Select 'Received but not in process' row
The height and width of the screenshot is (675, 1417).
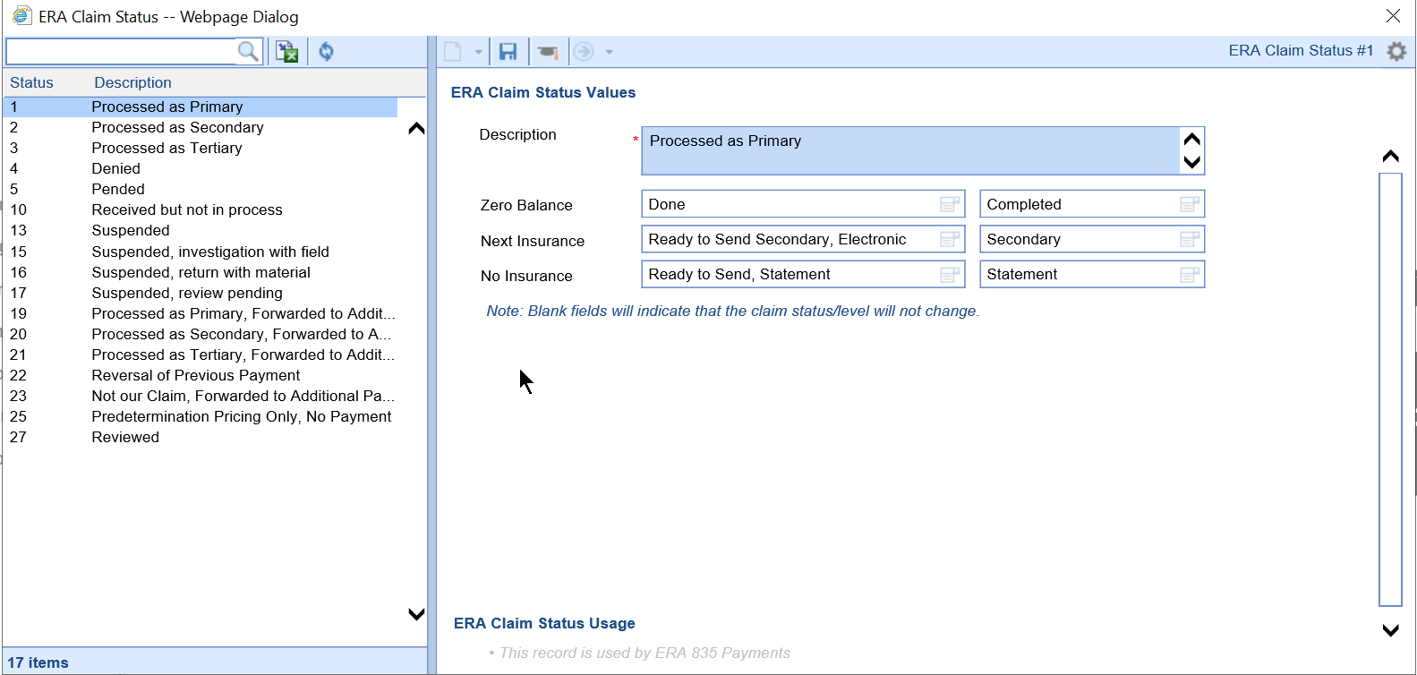click(201, 209)
